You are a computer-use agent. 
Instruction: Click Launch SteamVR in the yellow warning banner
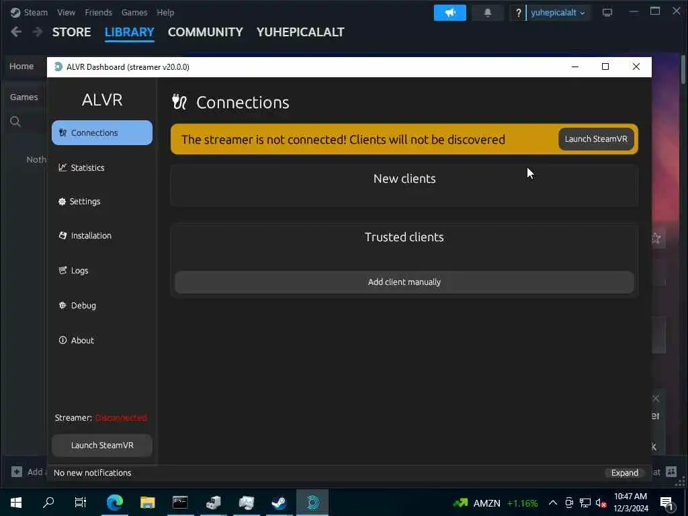596,139
